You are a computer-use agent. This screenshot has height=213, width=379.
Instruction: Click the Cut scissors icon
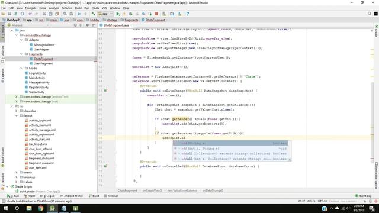coord(44,14)
